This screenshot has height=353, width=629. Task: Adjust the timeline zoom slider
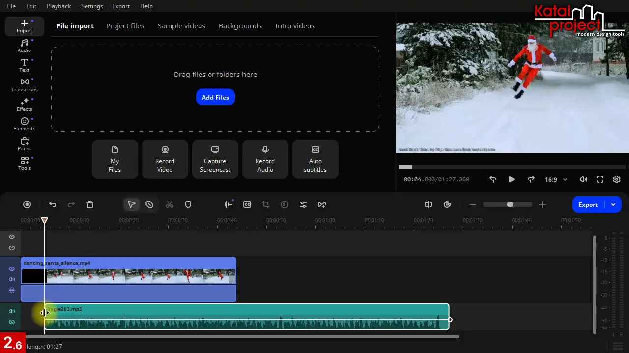pyautogui.click(x=510, y=204)
